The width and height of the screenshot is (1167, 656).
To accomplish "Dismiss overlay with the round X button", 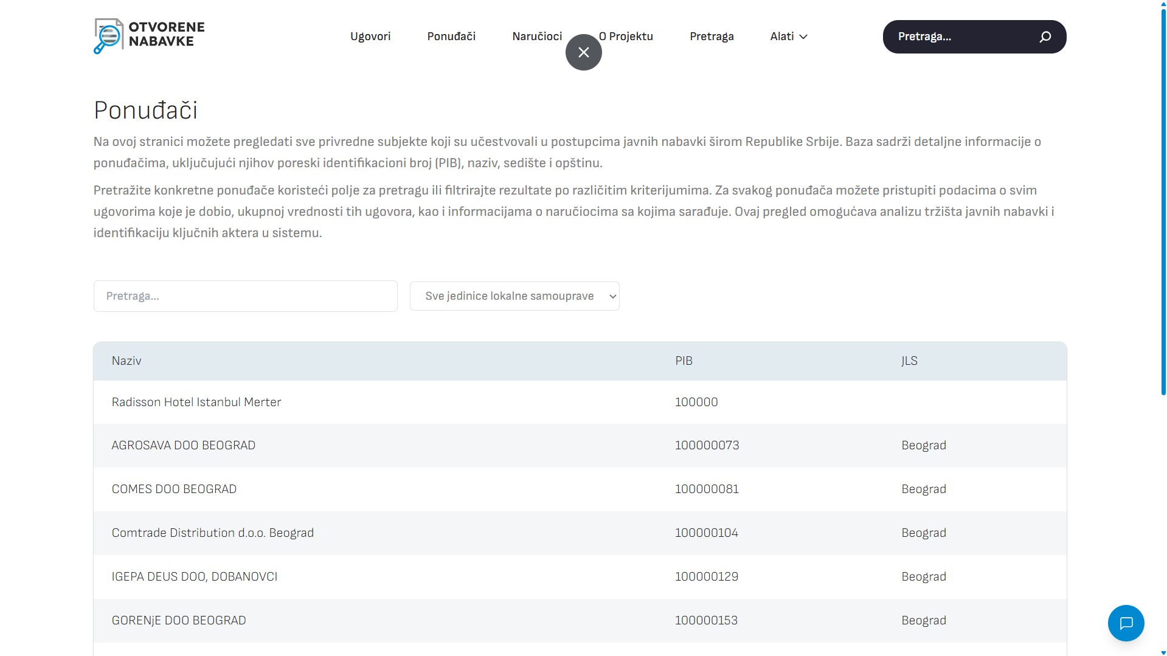I will (x=583, y=52).
